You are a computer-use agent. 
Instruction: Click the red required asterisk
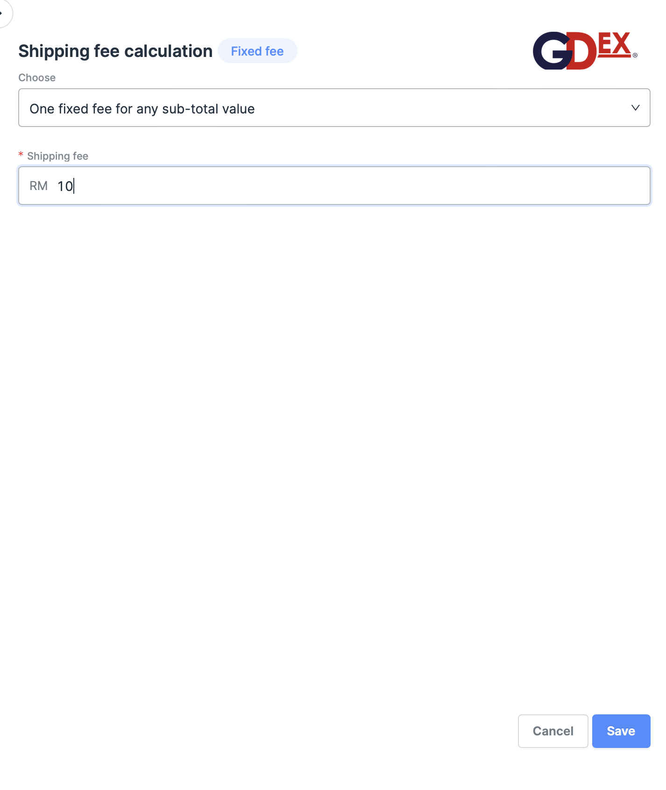click(x=21, y=155)
